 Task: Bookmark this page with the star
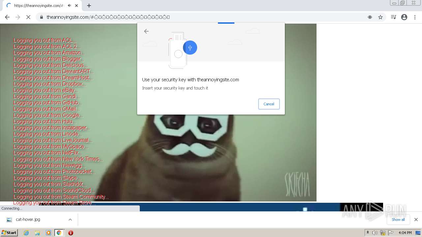(380, 17)
